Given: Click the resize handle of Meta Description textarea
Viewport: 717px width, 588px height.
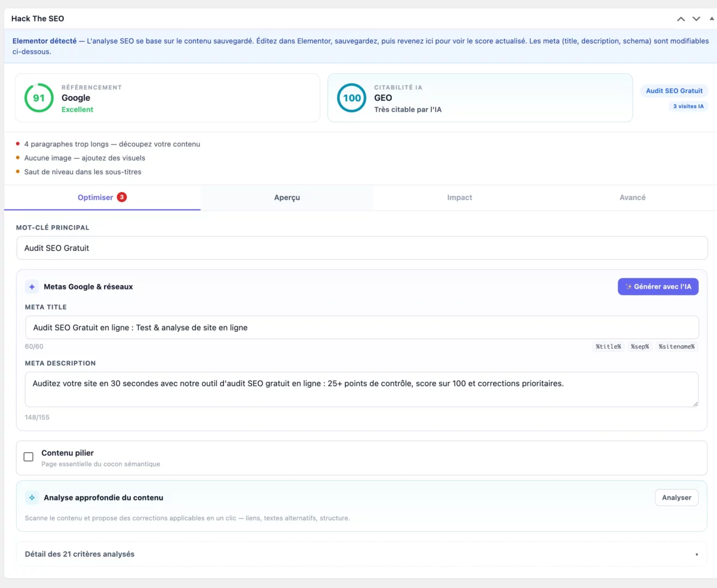Looking at the screenshot, I should (x=695, y=404).
